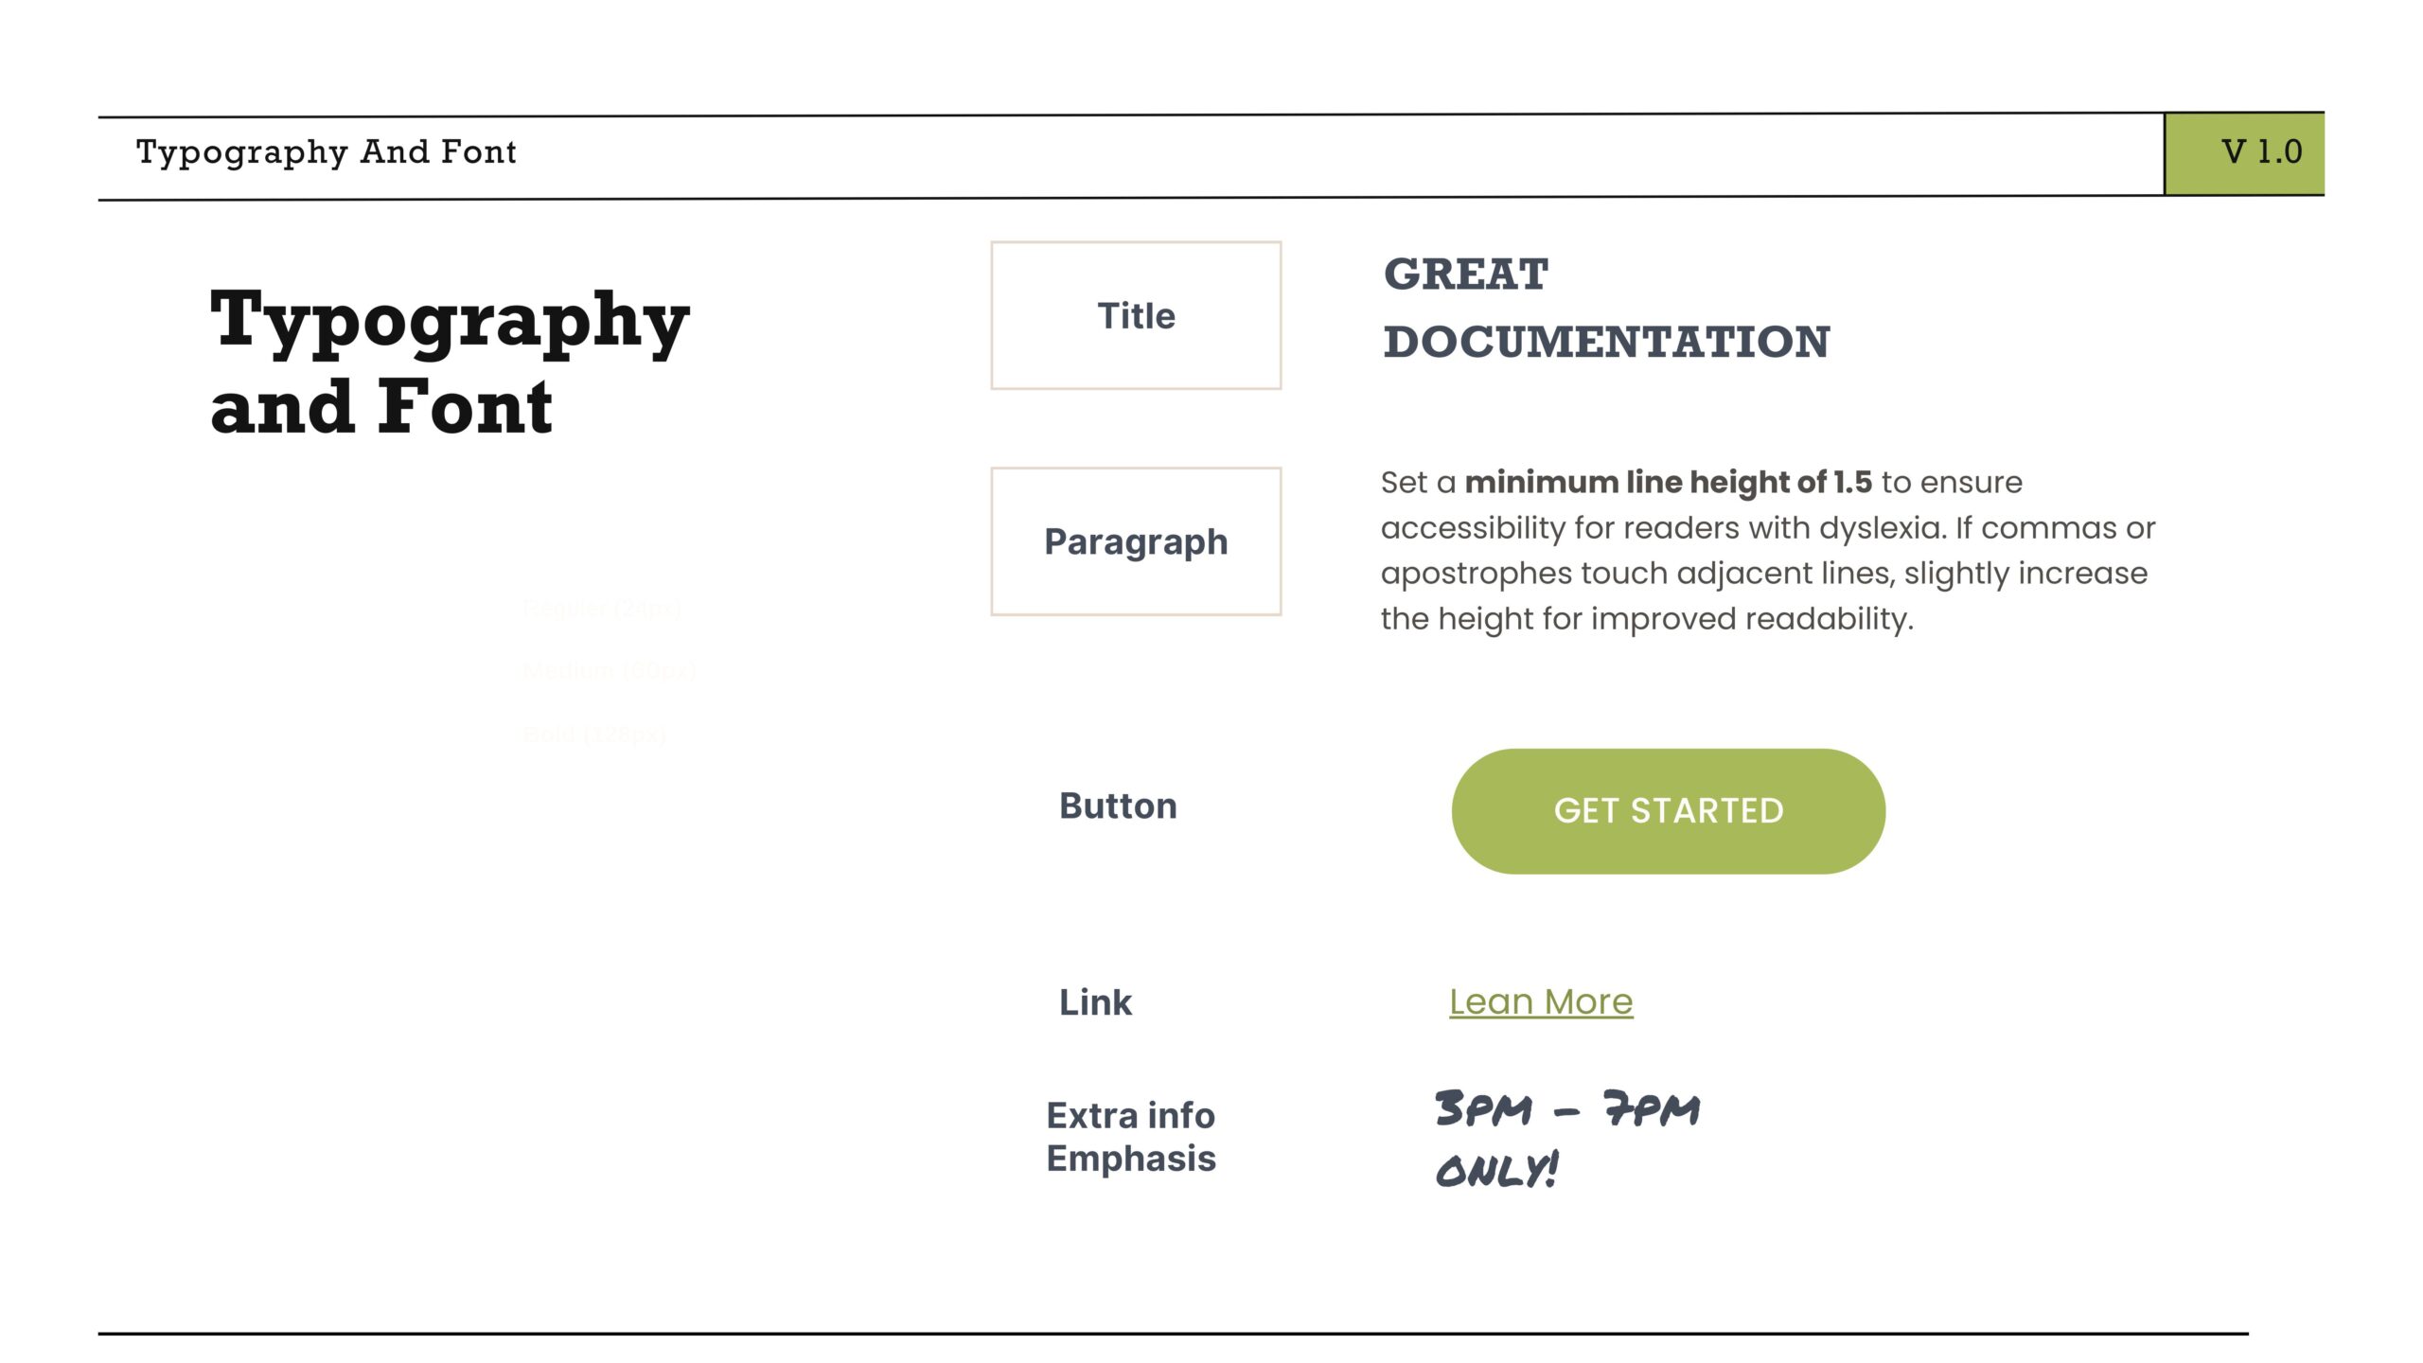Click the V 1.0 version badge
This screenshot has height=1363, width=2423.
2244,153
